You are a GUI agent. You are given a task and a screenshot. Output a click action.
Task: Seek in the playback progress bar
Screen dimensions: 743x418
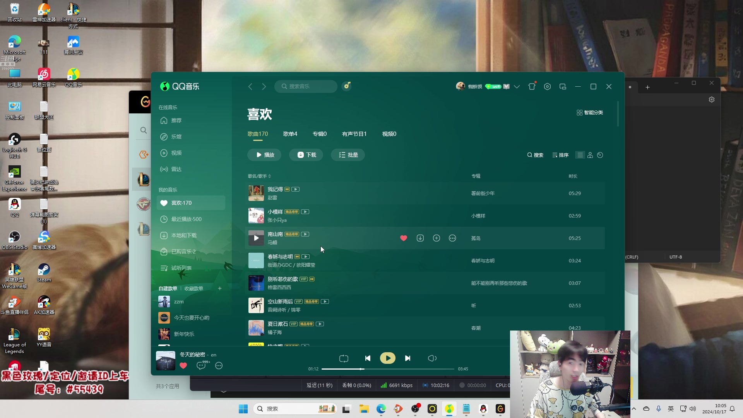click(388, 369)
